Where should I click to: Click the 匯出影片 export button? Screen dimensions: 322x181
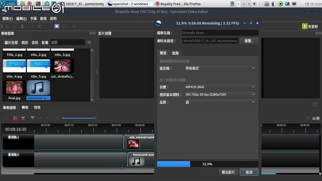tap(228, 172)
